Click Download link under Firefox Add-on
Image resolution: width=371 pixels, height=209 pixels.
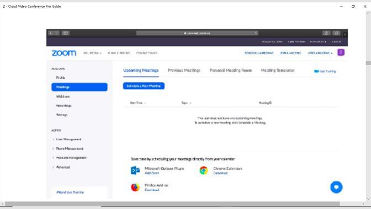click(152, 190)
